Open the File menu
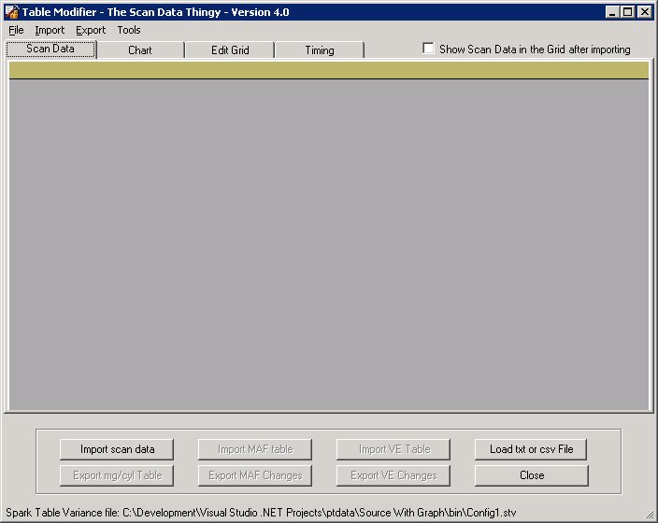 point(16,30)
